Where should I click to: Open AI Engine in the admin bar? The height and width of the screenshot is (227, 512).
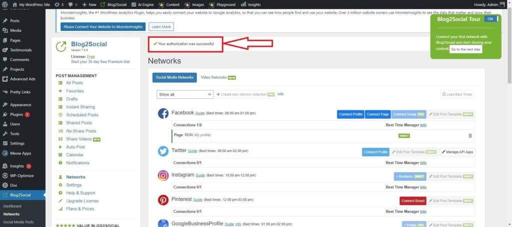pos(142,4)
